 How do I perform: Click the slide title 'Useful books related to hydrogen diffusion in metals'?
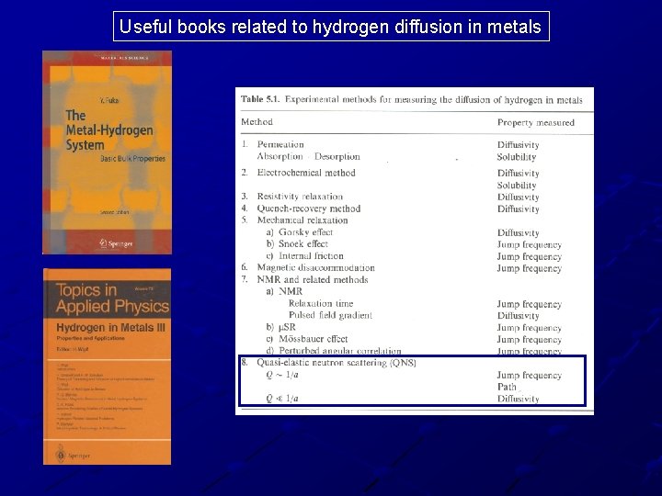click(x=331, y=27)
